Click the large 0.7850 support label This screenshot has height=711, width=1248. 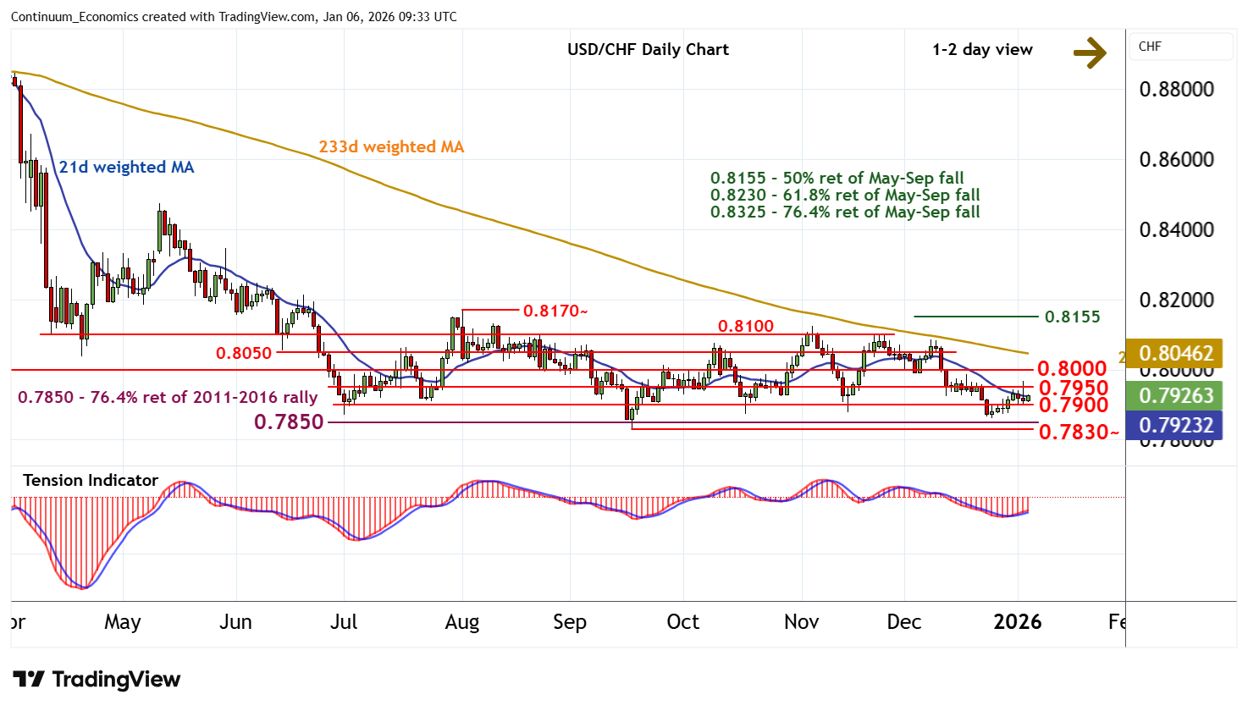coord(289,422)
